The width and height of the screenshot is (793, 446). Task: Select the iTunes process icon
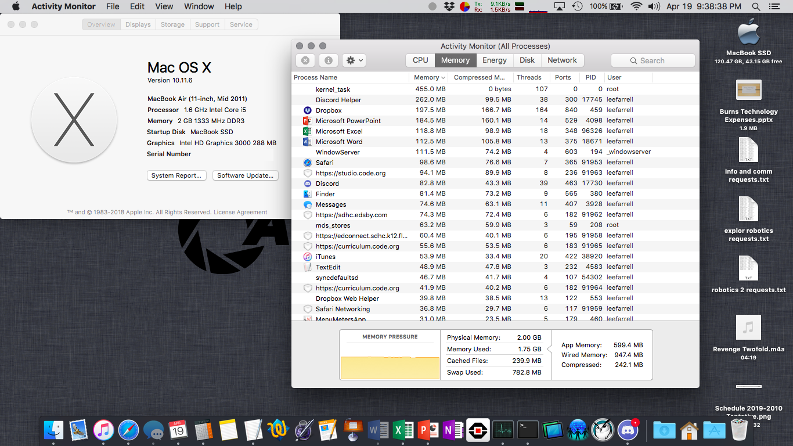tap(308, 257)
